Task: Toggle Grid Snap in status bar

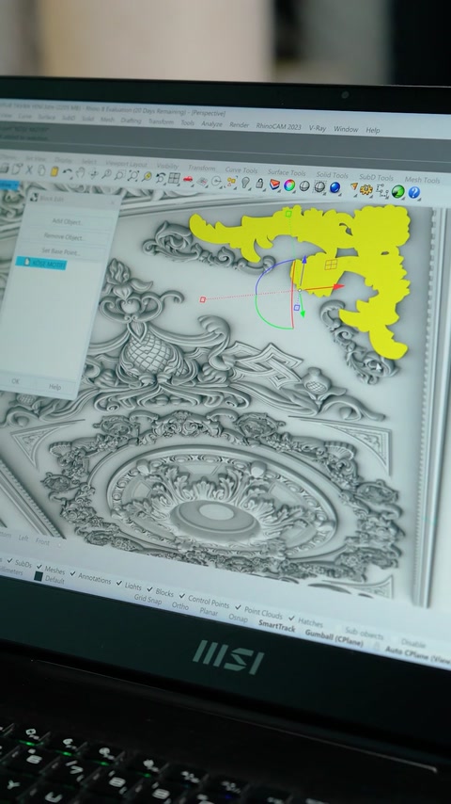Action: pyautogui.click(x=148, y=599)
